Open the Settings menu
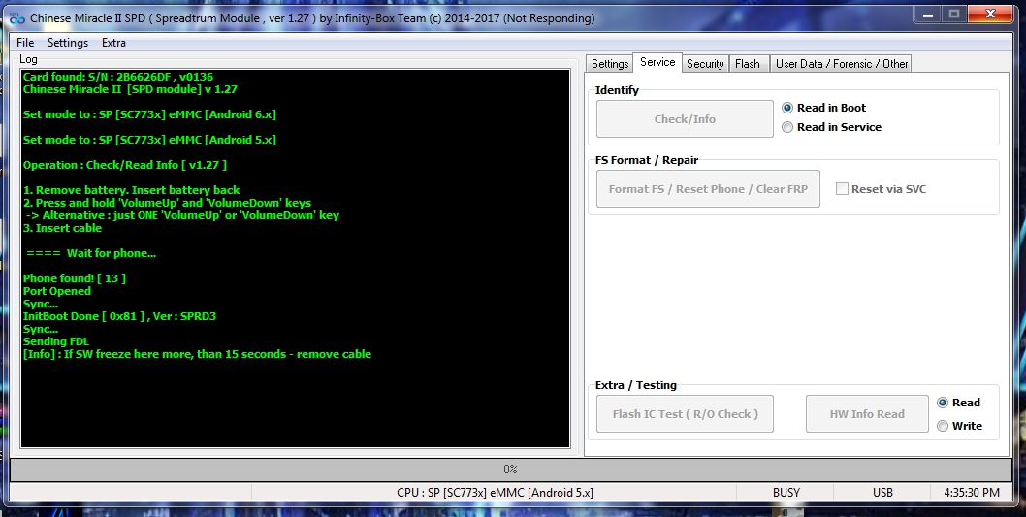1026x517 pixels. [x=67, y=43]
